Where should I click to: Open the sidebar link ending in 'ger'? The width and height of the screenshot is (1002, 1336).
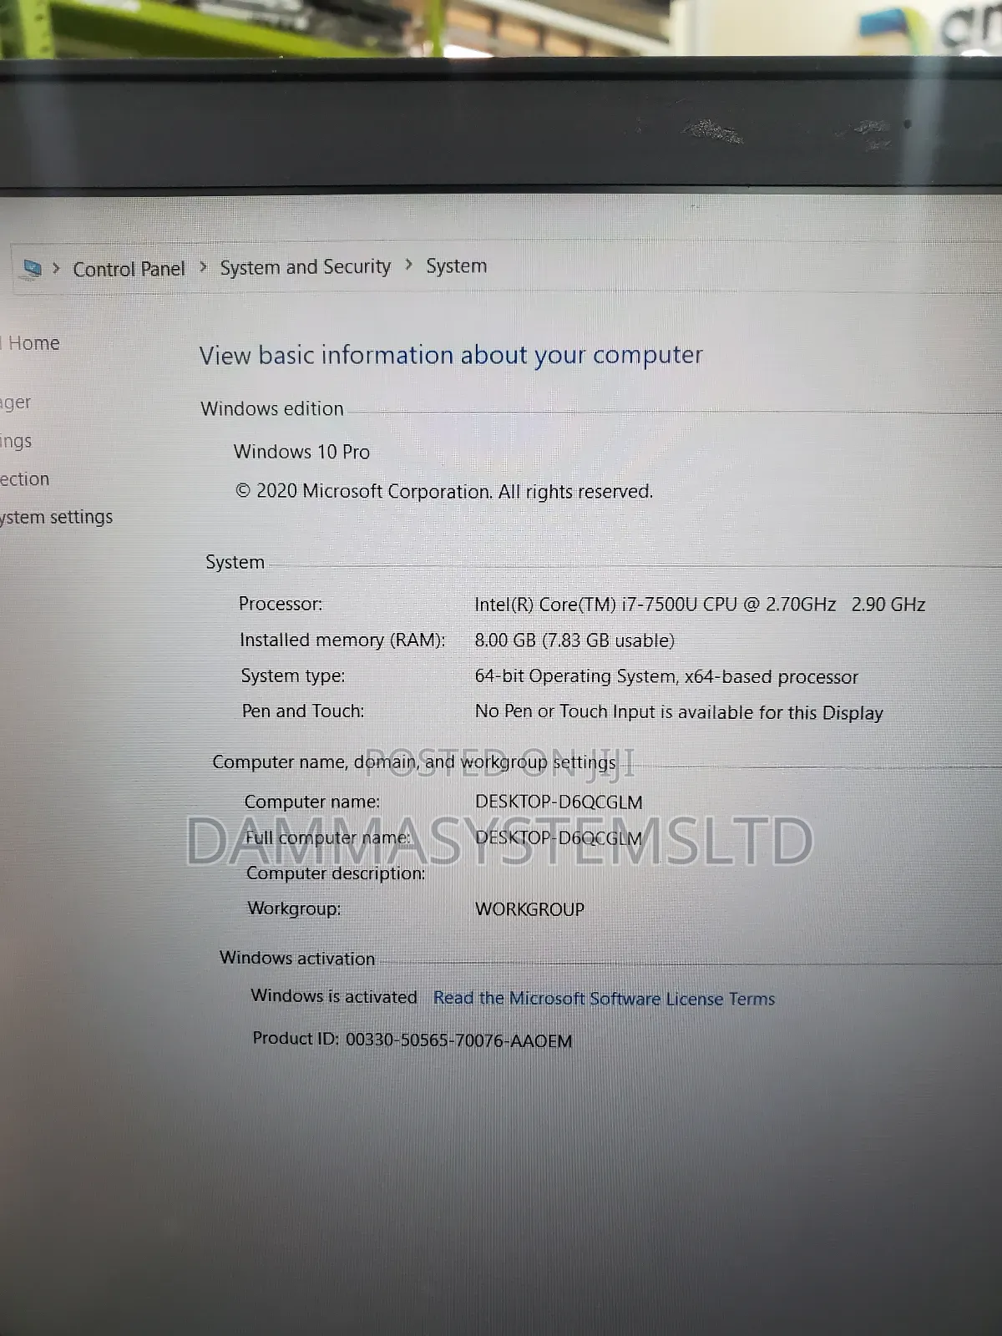(15, 402)
